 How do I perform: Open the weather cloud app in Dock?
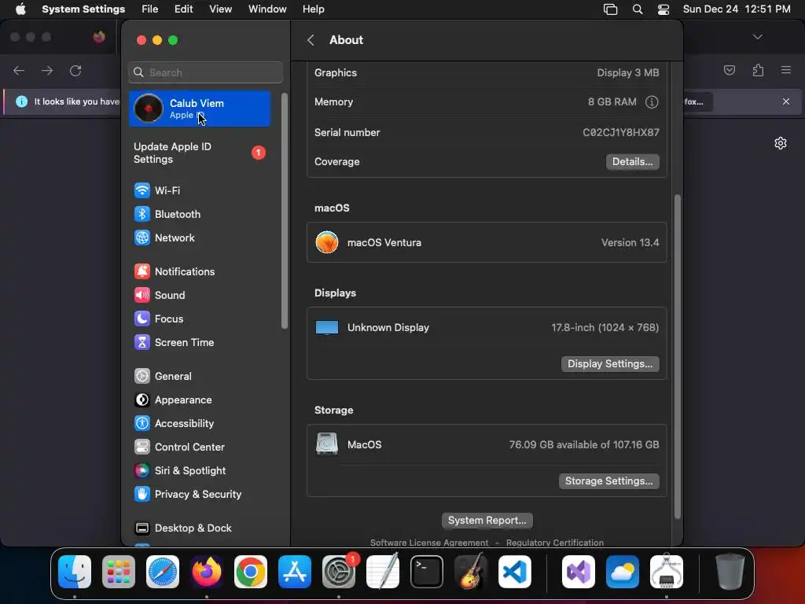pos(623,572)
